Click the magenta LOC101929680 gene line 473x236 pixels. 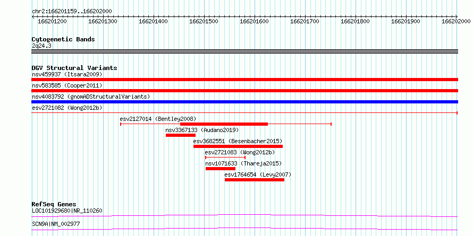244,215
